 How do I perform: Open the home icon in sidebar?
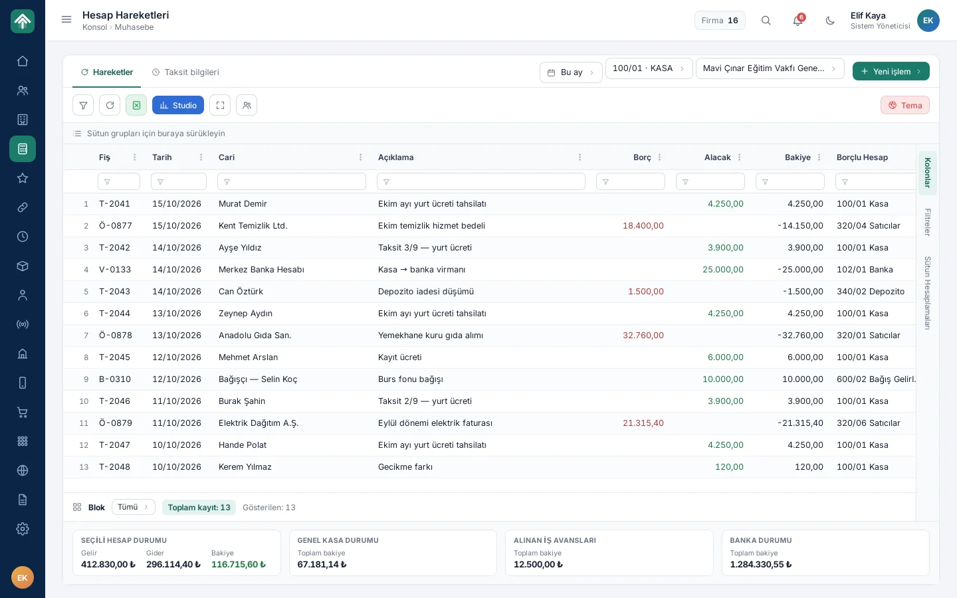tap(23, 61)
